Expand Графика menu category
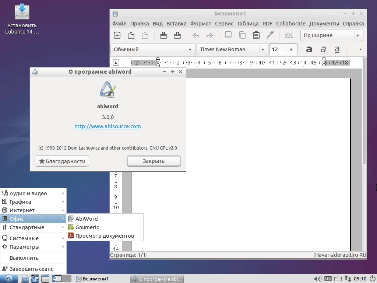Viewport: 377px width, 283px height. pos(33,202)
